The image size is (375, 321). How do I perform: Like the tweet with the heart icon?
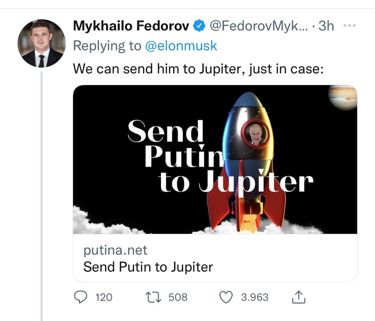click(226, 297)
